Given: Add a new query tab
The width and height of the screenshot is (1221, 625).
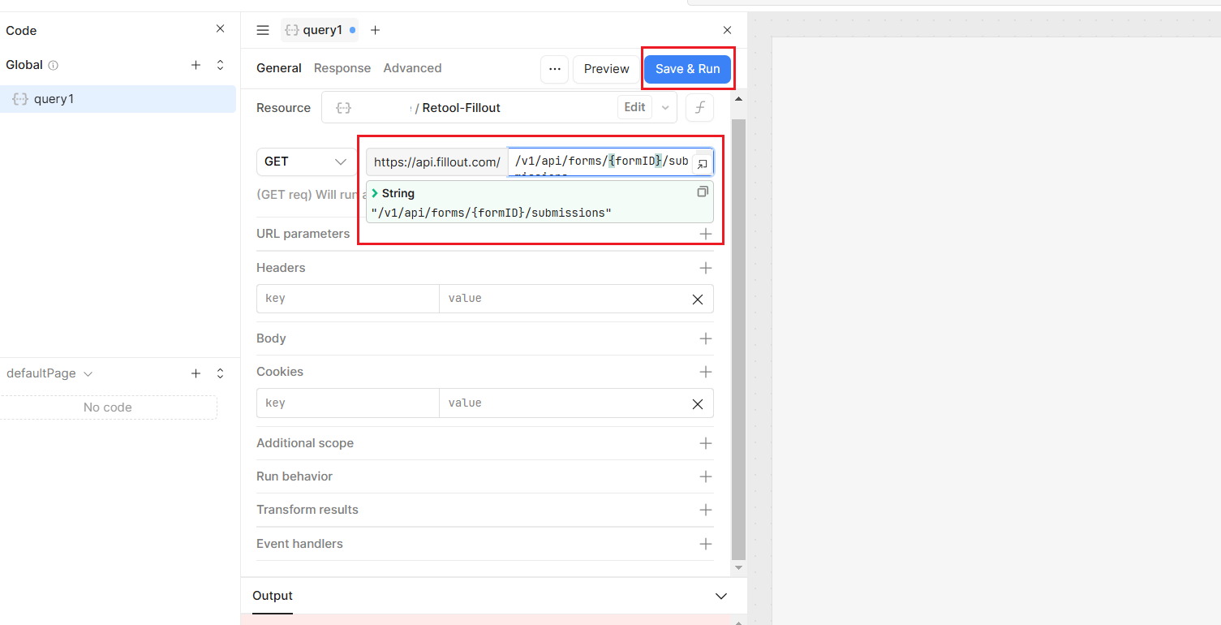Looking at the screenshot, I should [x=375, y=30].
